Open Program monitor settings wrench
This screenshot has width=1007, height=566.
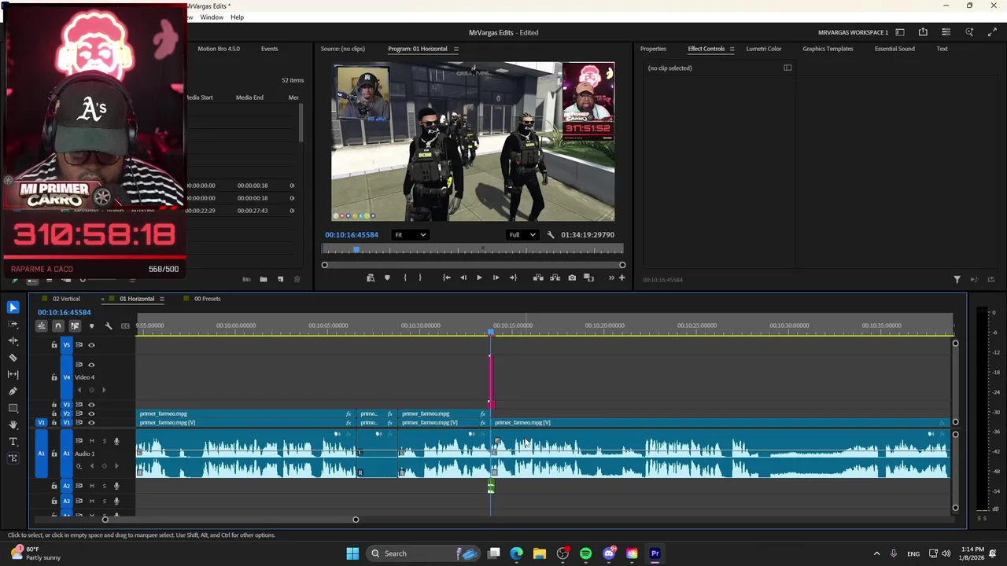[x=551, y=234]
